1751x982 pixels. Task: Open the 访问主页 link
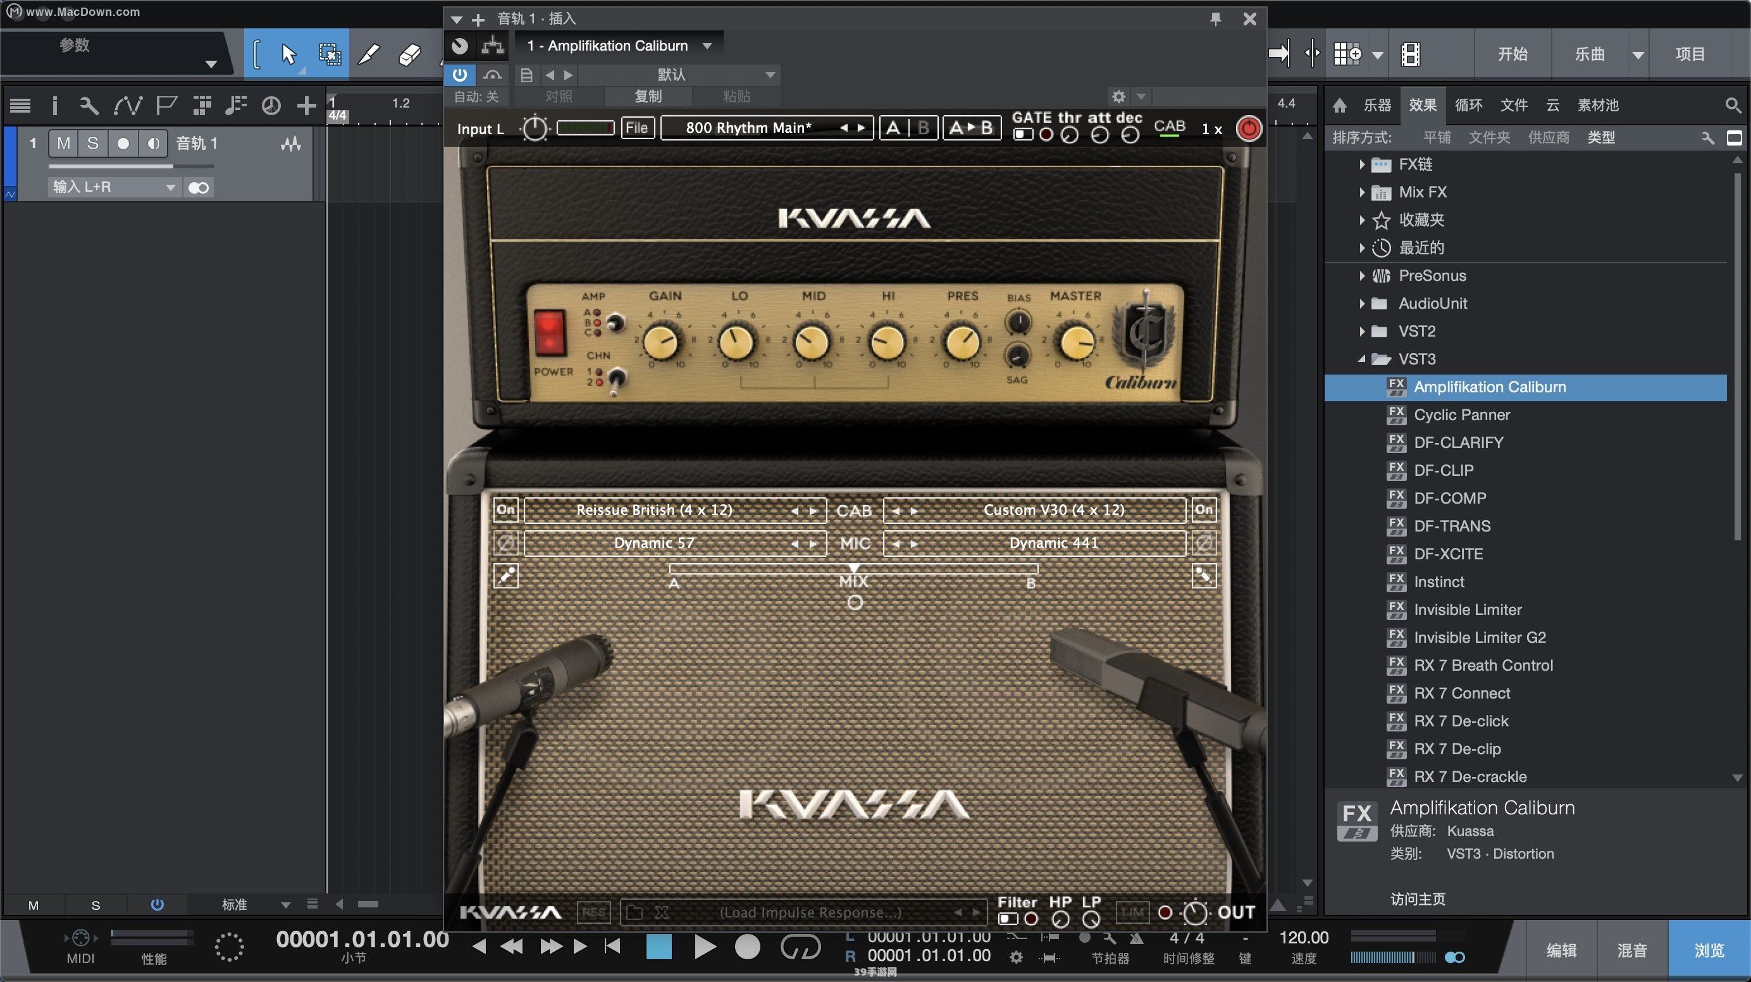pyautogui.click(x=1417, y=899)
